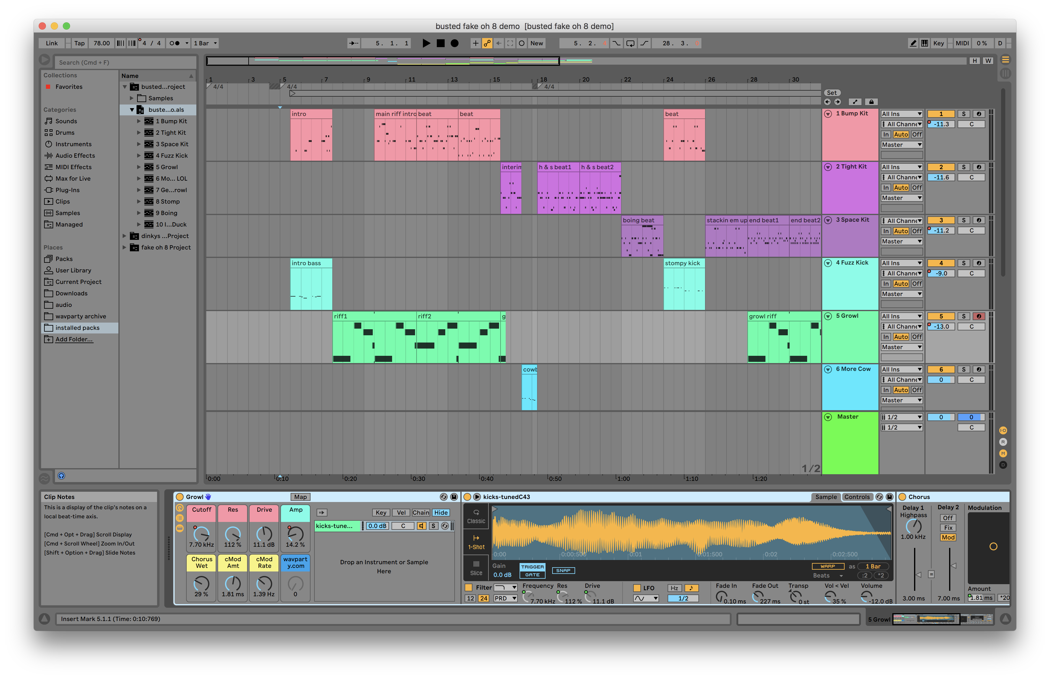Set 4 Fuzz Kick monitor to Off
This screenshot has width=1050, height=679.
click(x=917, y=284)
